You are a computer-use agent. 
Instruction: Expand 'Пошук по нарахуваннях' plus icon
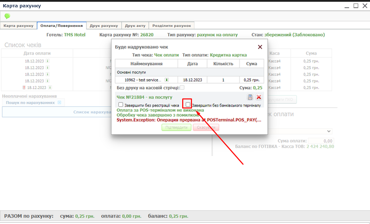(59, 102)
